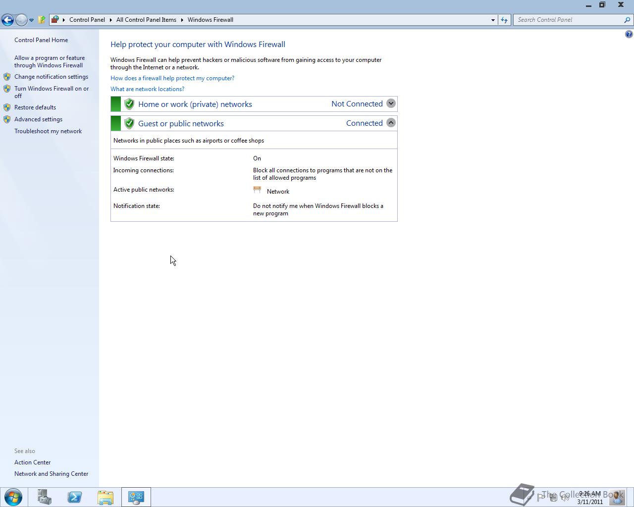634x507 pixels.
Task: Click the Up folder icon in the address bar
Action: click(x=42, y=20)
